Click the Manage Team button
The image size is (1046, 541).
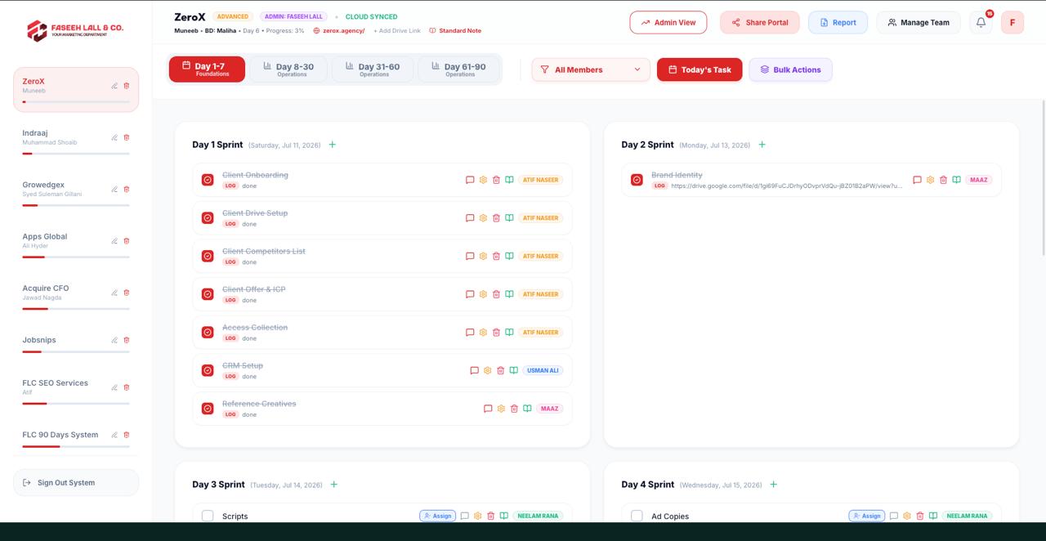click(x=919, y=23)
